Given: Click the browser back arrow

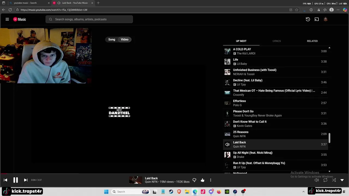Looking at the screenshot, I should click(4, 10).
